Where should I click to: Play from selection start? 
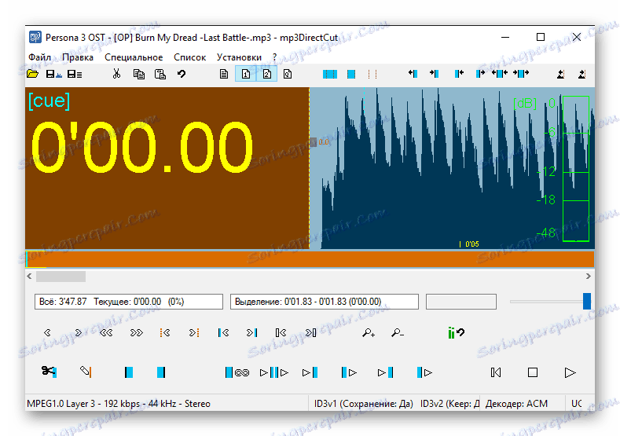click(x=349, y=372)
